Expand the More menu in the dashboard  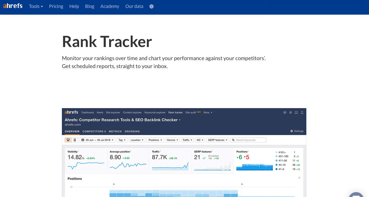[x=208, y=112]
